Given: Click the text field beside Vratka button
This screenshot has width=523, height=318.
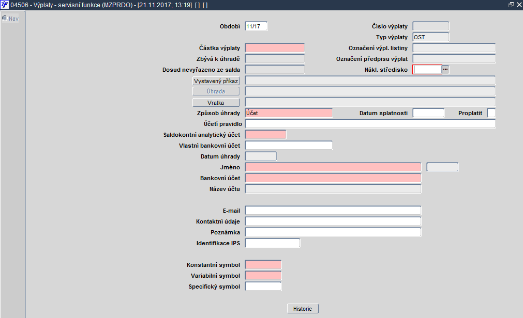Looking at the screenshot, I should (x=370, y=102).
